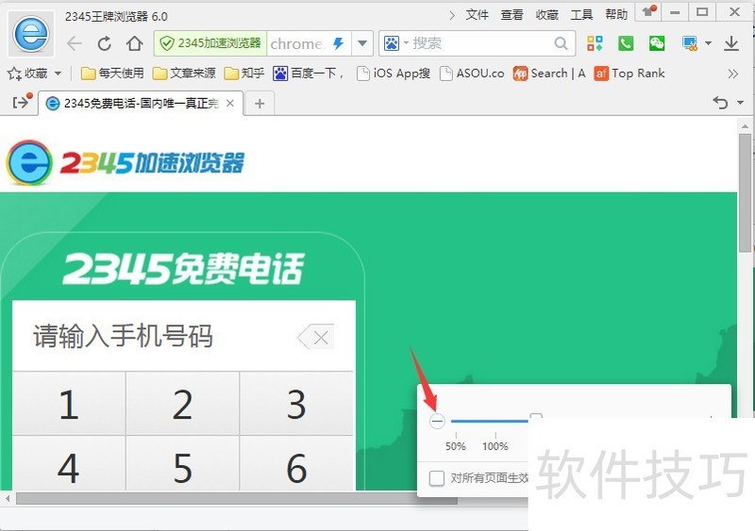This screenshot has width=755, height=531.
Task: Expand the chevron beside the menu bar
Action: [x=452, y=15]
